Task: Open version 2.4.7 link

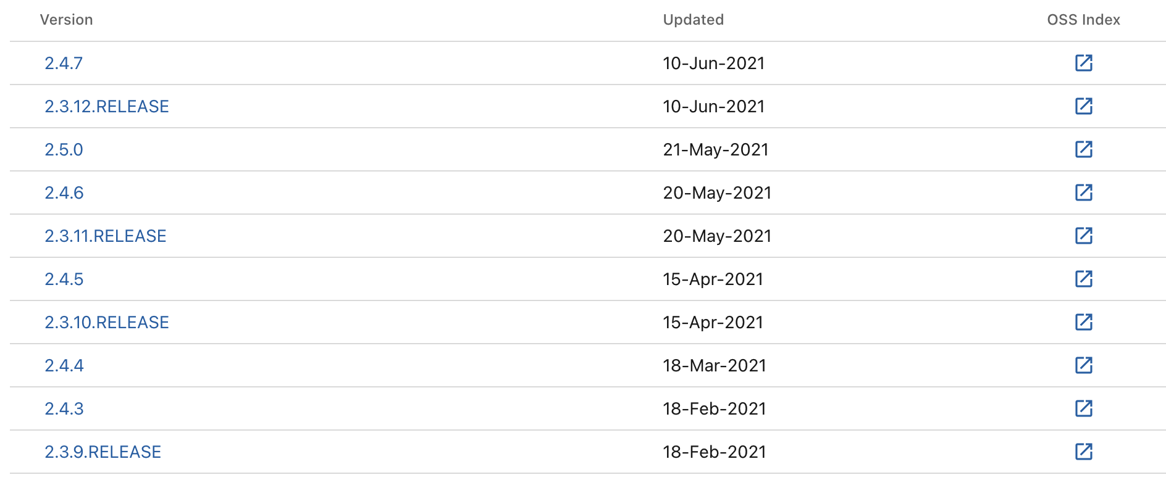Action: pyautogui.click(x=64, y=63)
